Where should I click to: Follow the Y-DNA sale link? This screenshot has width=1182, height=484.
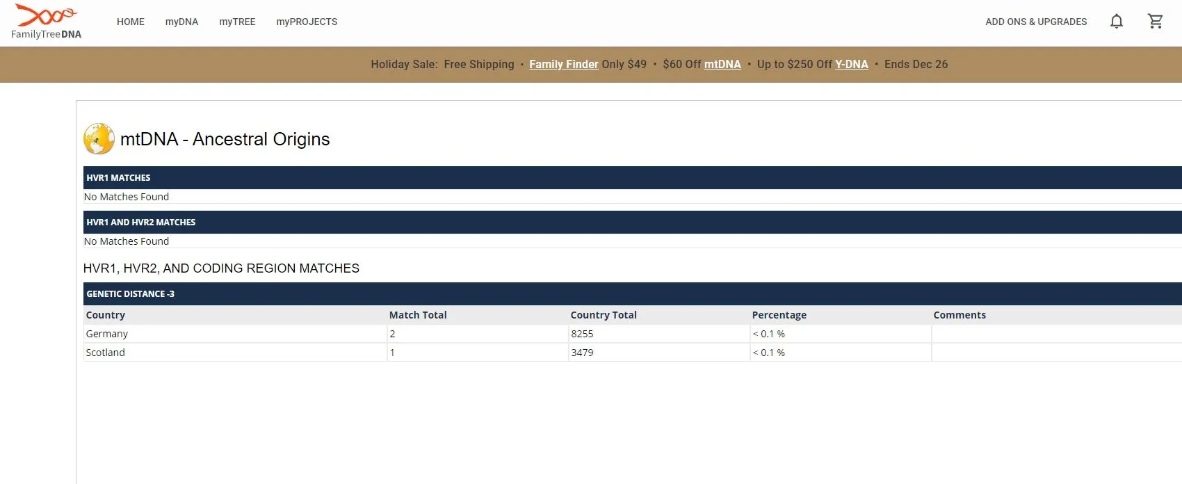[x=852, y=64]
